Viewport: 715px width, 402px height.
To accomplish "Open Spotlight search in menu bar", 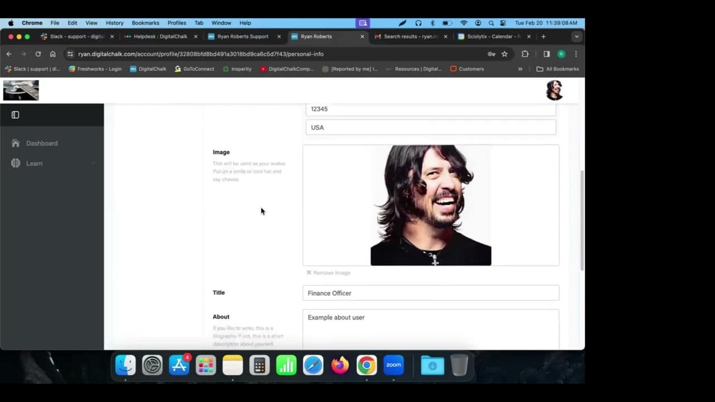I will click(x=491, y=23).
